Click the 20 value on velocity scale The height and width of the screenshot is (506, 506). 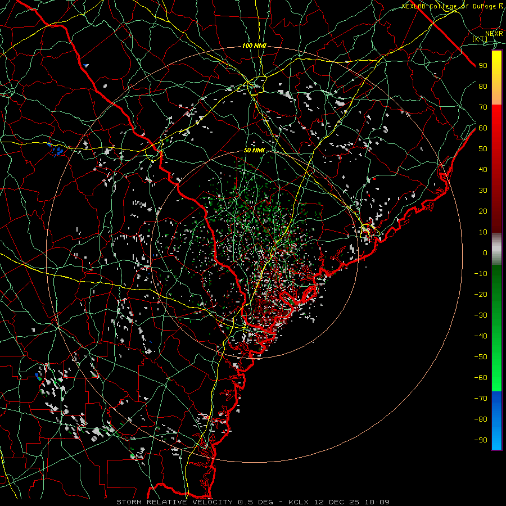click(x=483, y=211)
